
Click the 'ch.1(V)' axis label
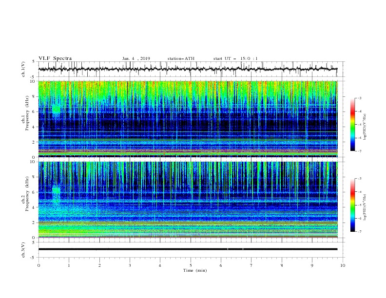pos(23,69)
